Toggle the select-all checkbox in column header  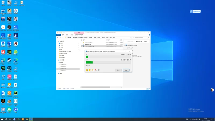click(82, 40)
